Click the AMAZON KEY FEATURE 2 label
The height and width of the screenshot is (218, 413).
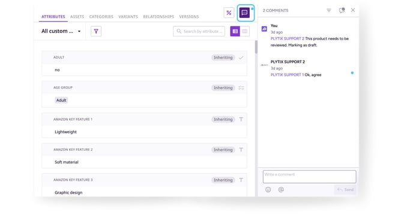click(x=73, y=150)
